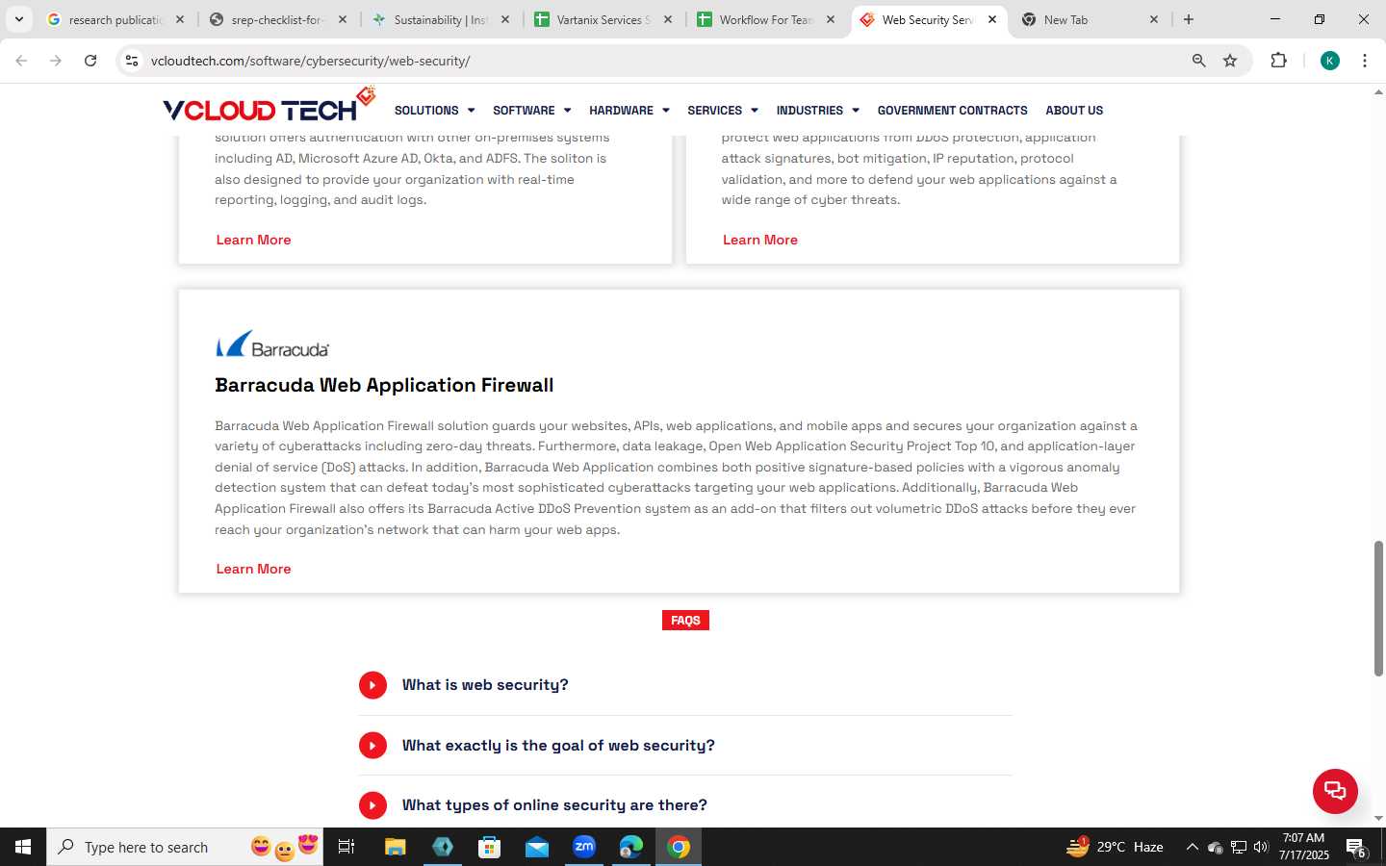Click the browser forward arrow
Viewport: 1386px width, 866px height.
pos(56,61)
